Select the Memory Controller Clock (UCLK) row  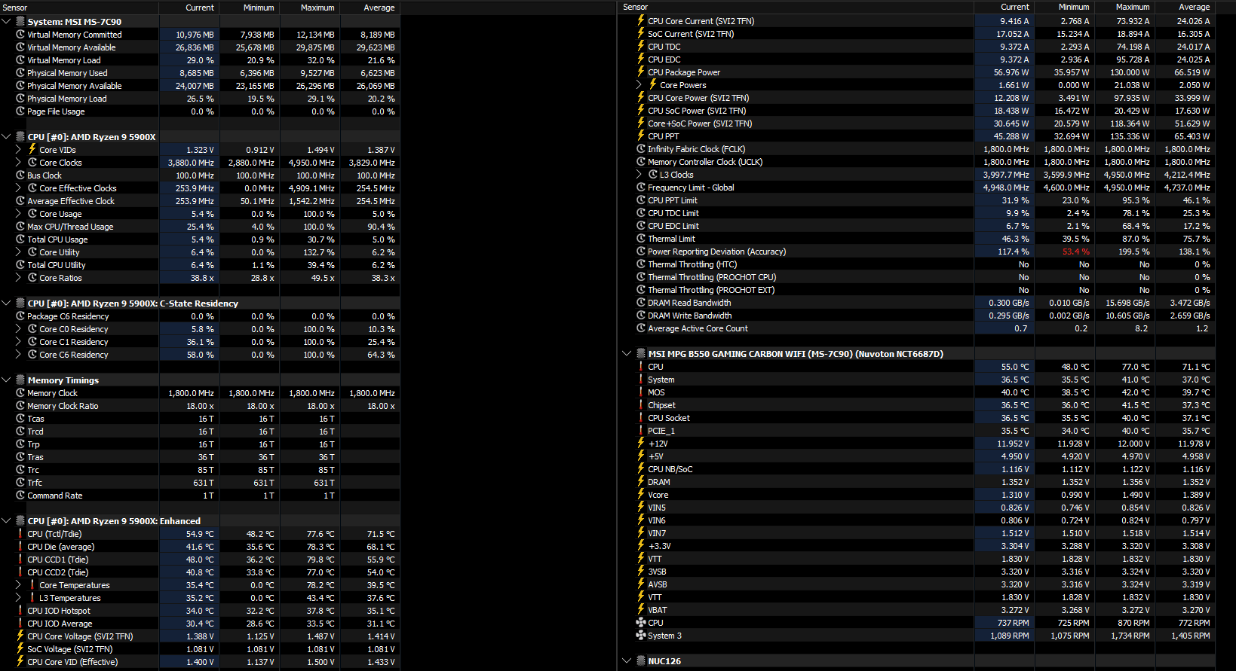point(916,162)
